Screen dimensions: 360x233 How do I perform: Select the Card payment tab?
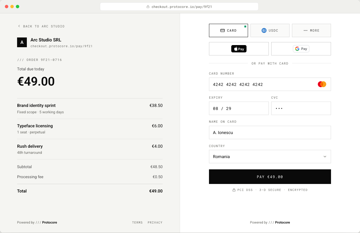pos(229,30)
